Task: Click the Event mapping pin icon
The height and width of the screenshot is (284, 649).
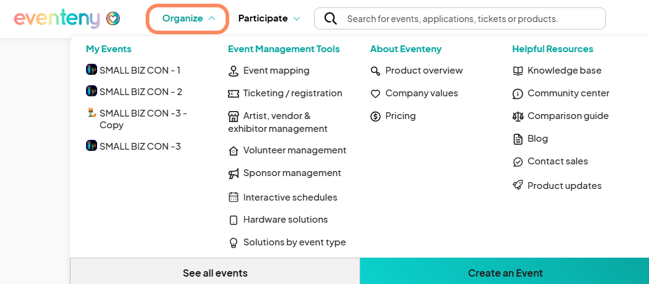Action: click(234, 71)
